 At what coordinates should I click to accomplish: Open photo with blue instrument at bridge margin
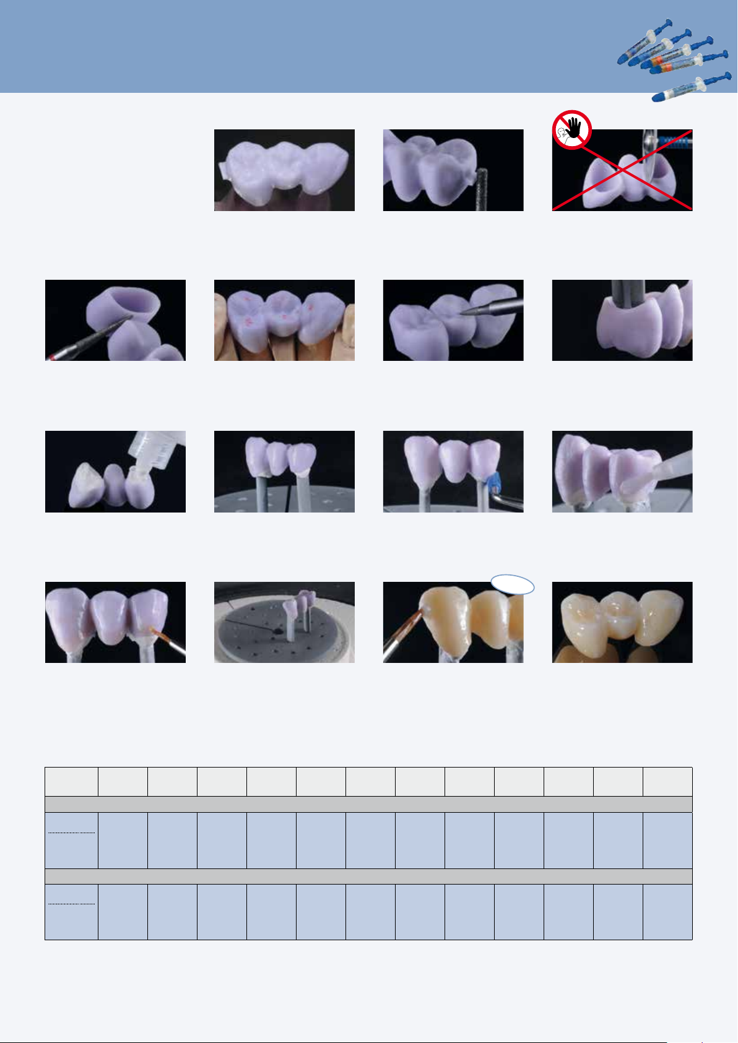click(453, 472)
